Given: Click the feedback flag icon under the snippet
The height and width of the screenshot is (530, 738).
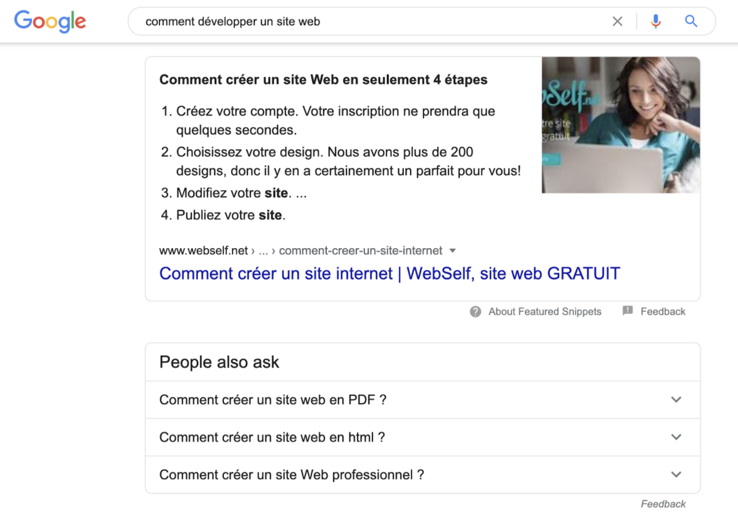Looking at the screenshot, I should [x=628, y=311].
